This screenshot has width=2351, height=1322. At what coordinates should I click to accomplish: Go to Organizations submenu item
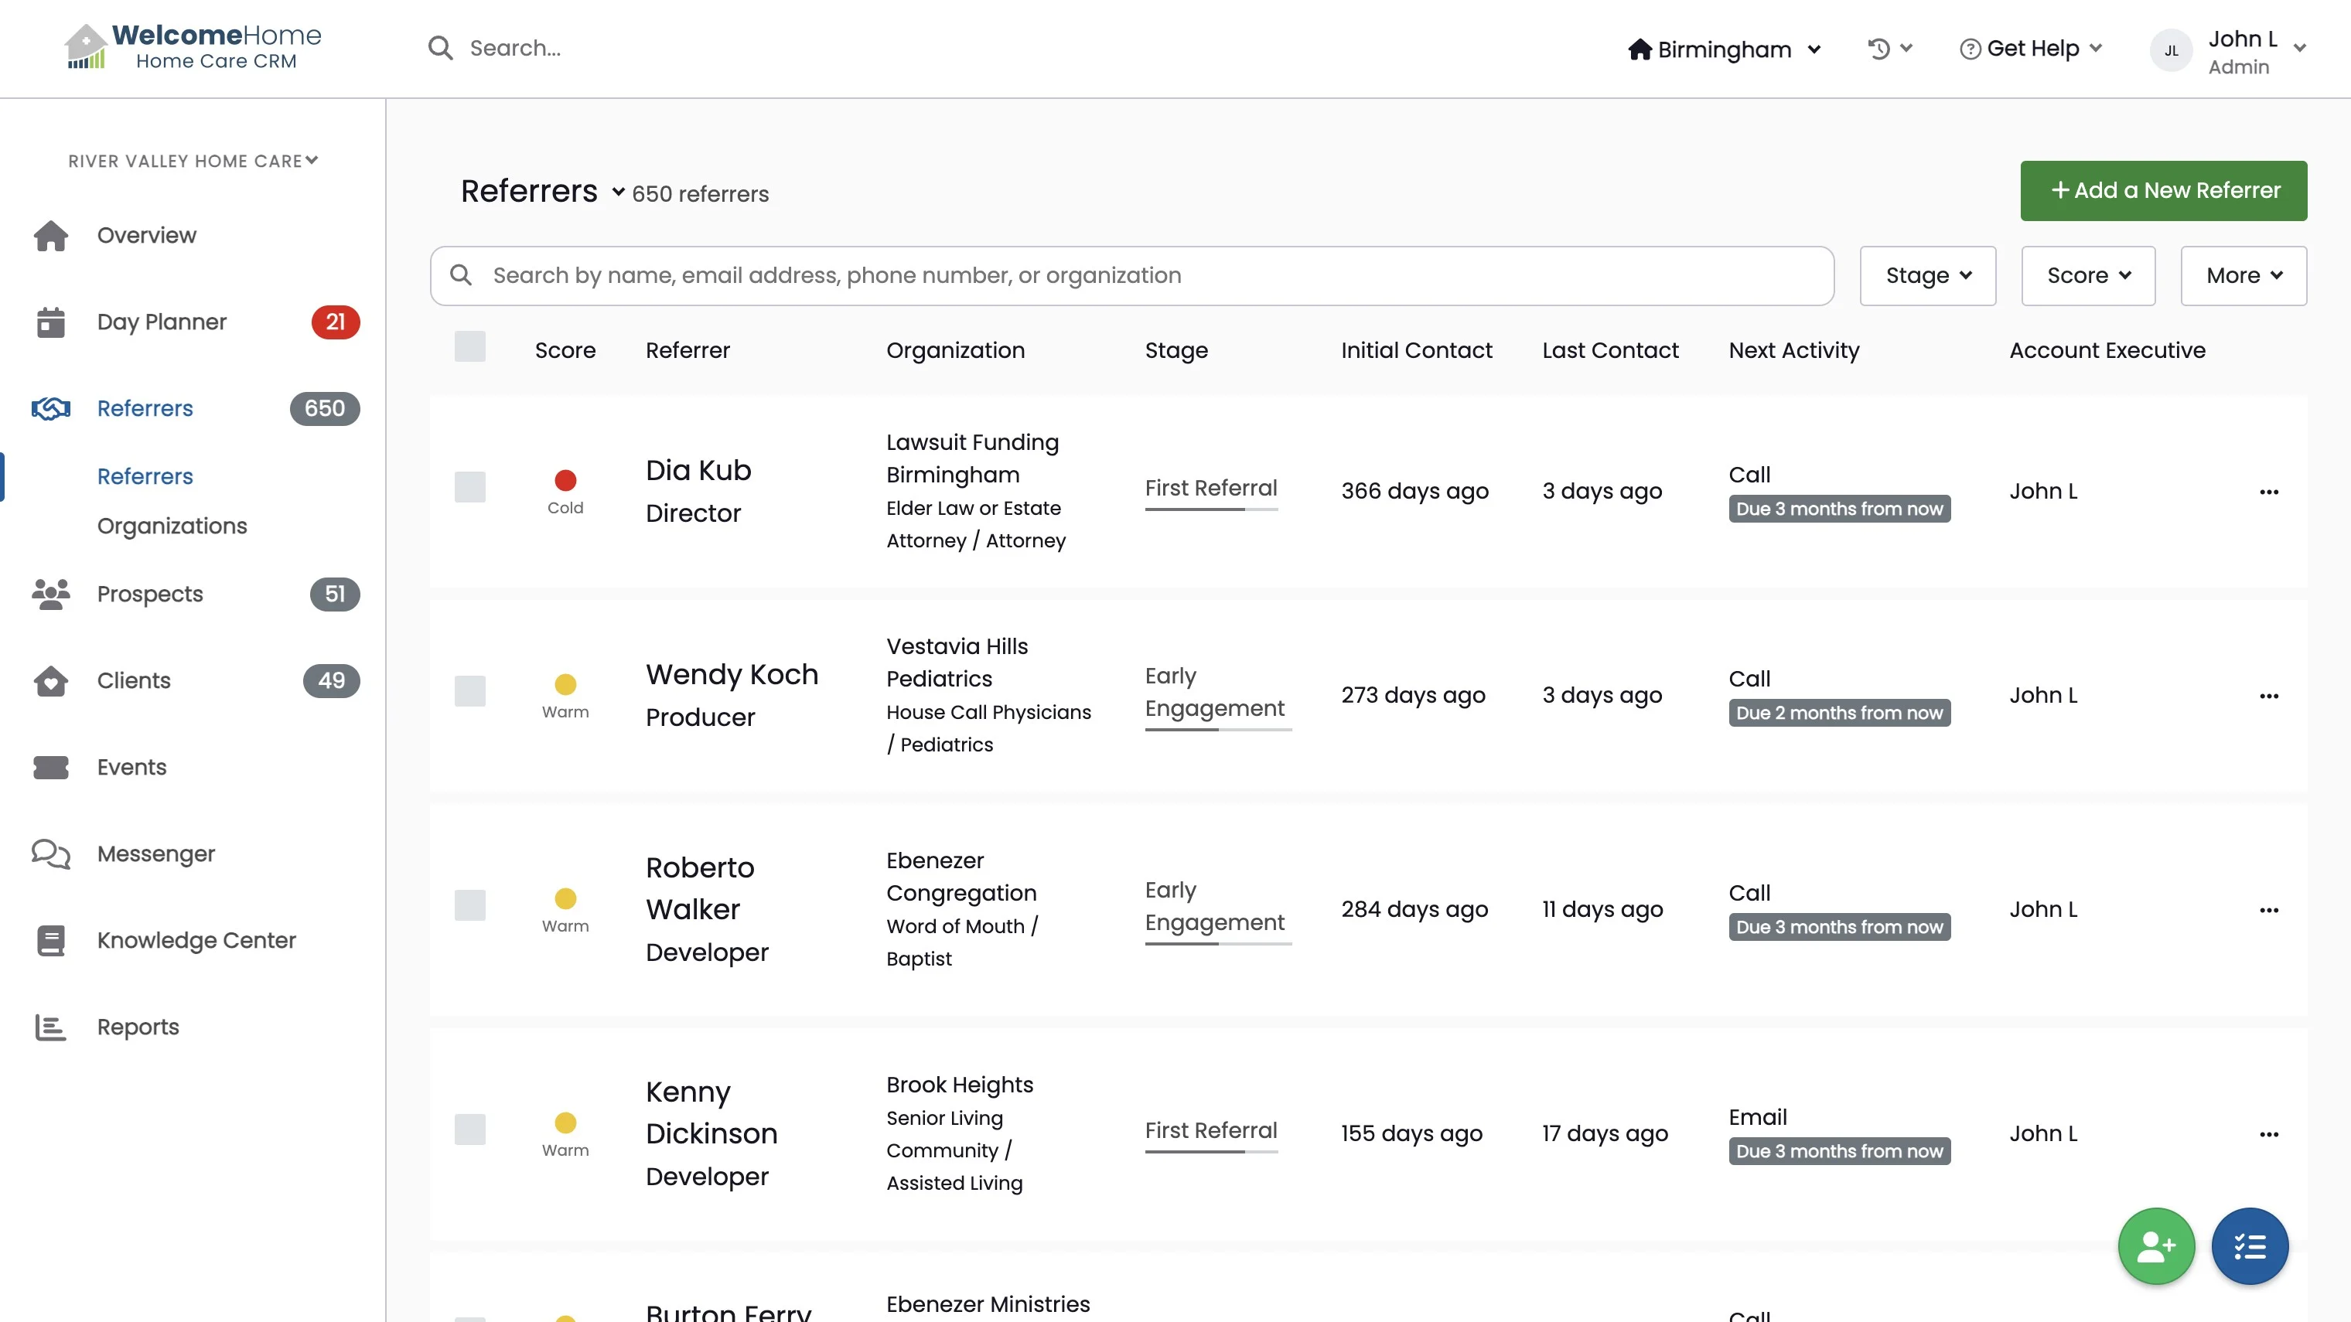pyautogui.click(x=172, y=526)
